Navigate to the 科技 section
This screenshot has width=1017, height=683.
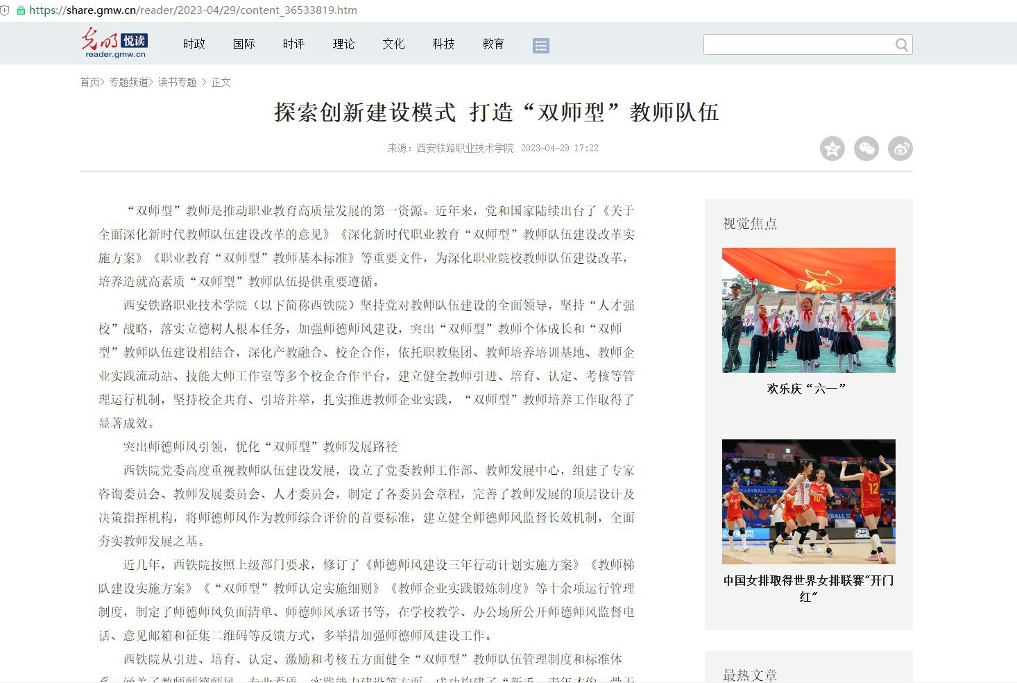[443, 44]
